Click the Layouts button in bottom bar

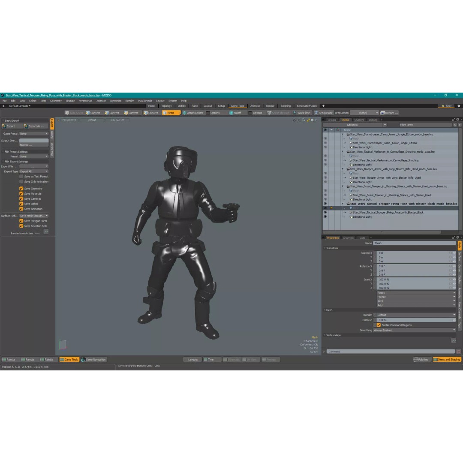(192, 359)
